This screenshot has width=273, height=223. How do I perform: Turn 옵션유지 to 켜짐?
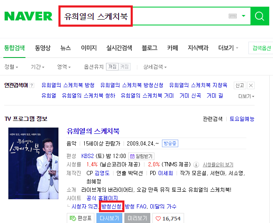(124, 67)
